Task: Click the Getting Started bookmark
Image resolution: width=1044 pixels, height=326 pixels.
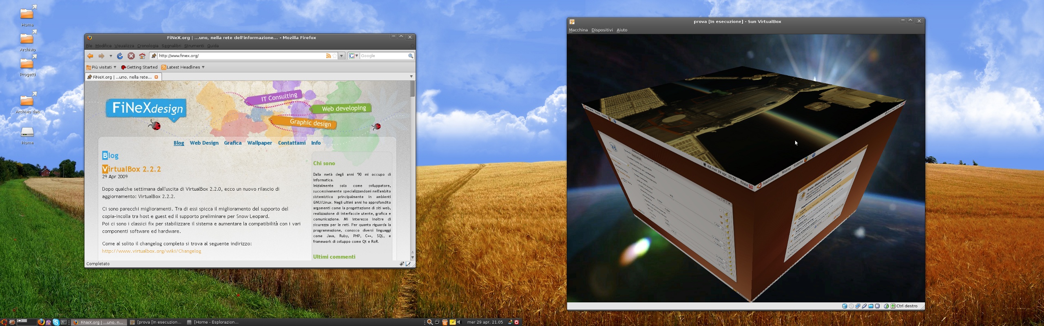Action: [139, 67]
